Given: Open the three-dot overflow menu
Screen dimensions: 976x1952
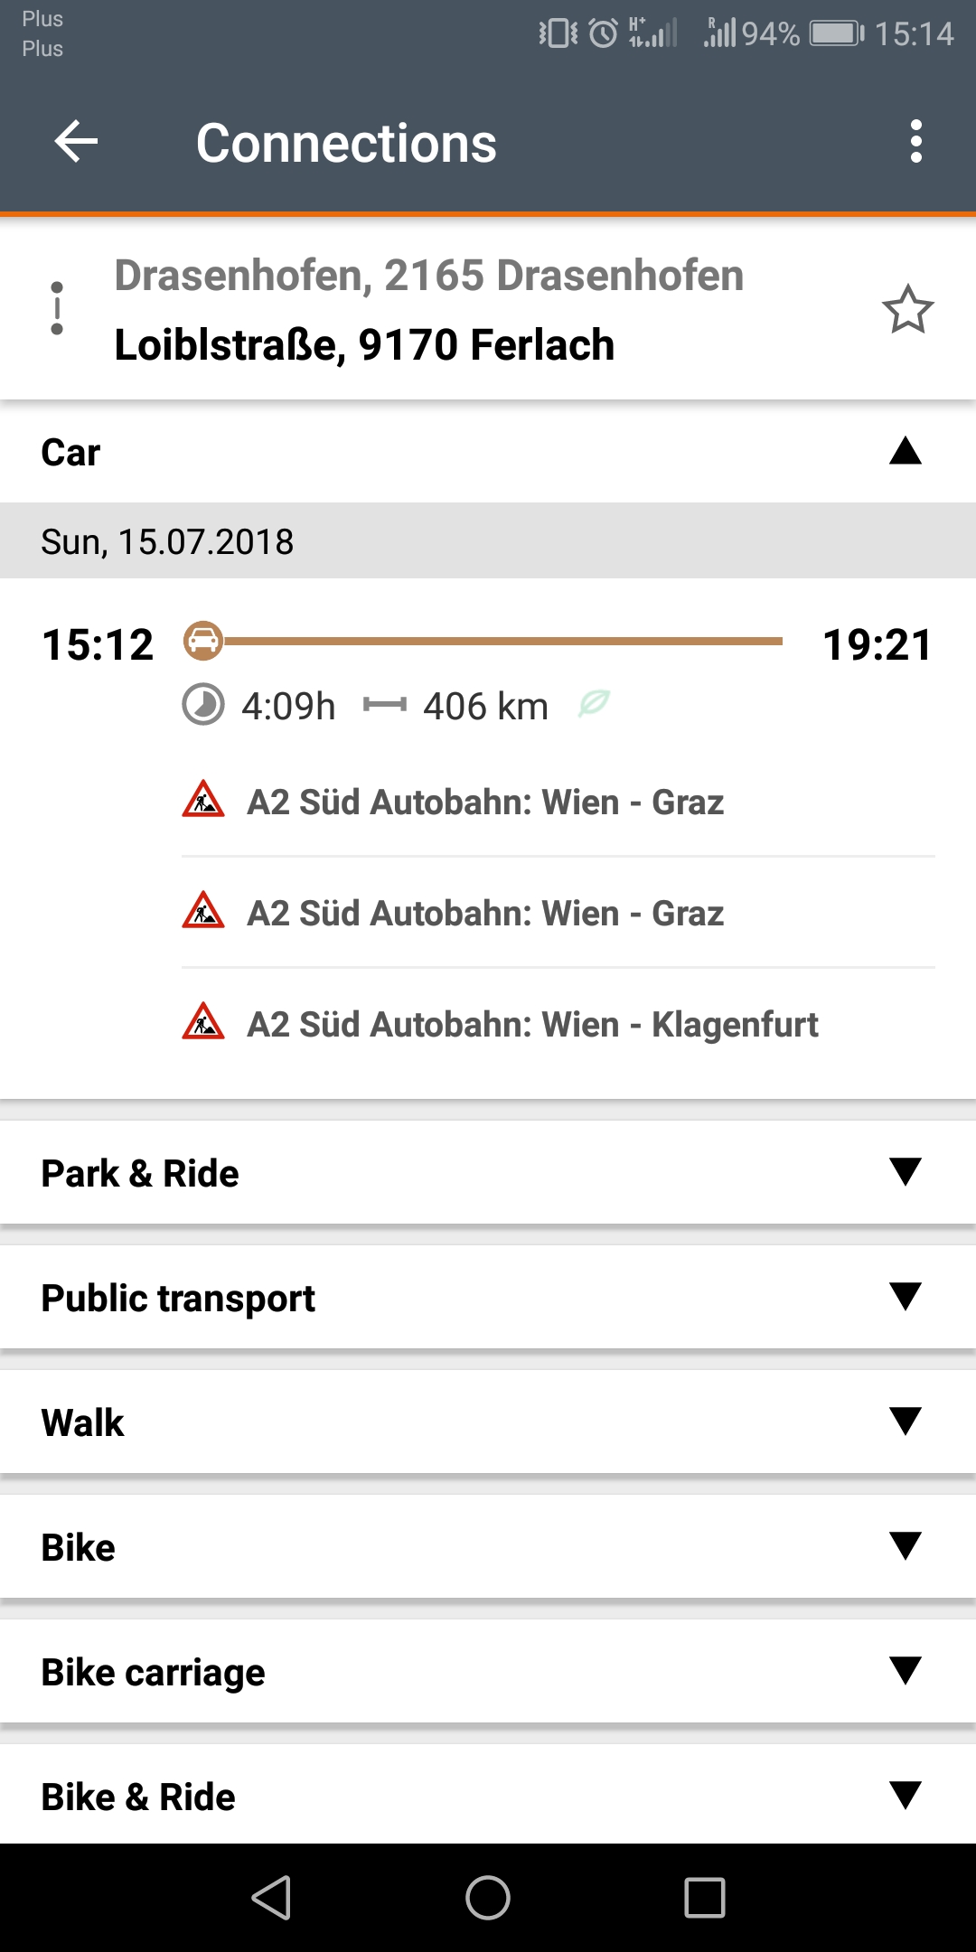Looking at the screenshot, I should pos(915,142).
